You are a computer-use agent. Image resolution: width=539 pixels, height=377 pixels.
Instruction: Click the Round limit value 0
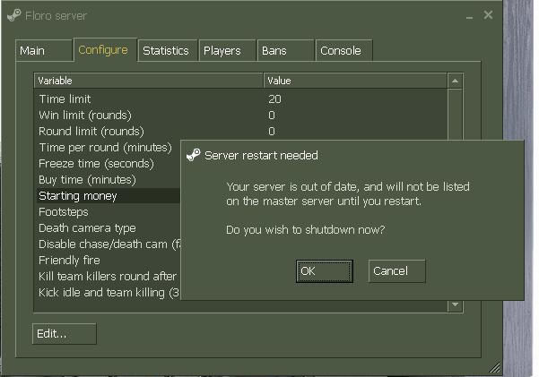coord(272,132)
